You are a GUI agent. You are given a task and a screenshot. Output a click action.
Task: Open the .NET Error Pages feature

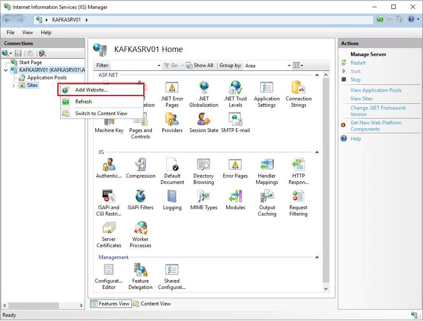tap(172, 94)
